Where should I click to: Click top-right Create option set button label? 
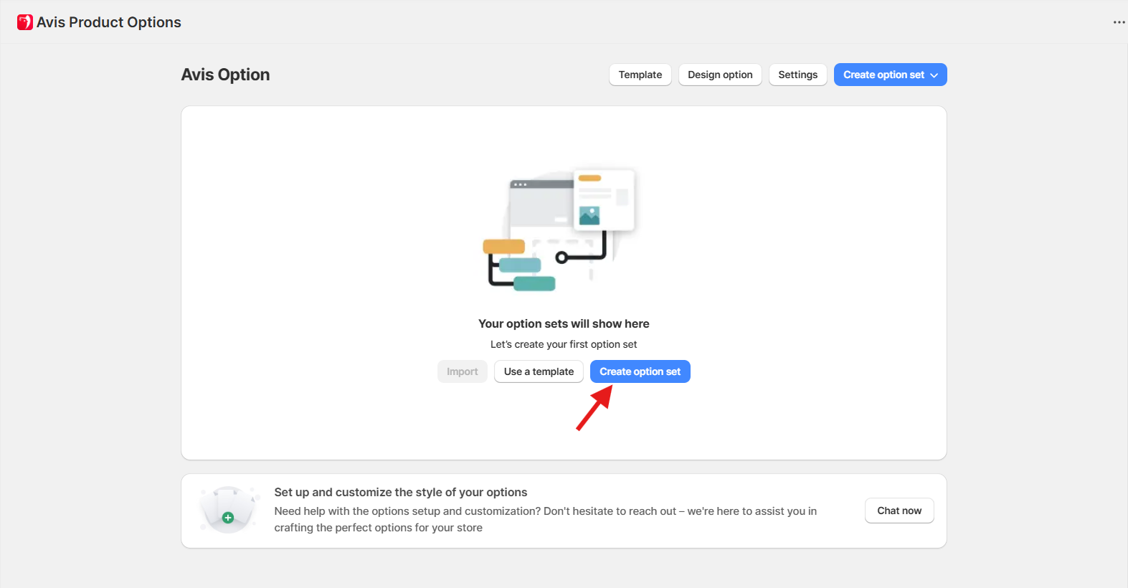click(x=883, y=75)
